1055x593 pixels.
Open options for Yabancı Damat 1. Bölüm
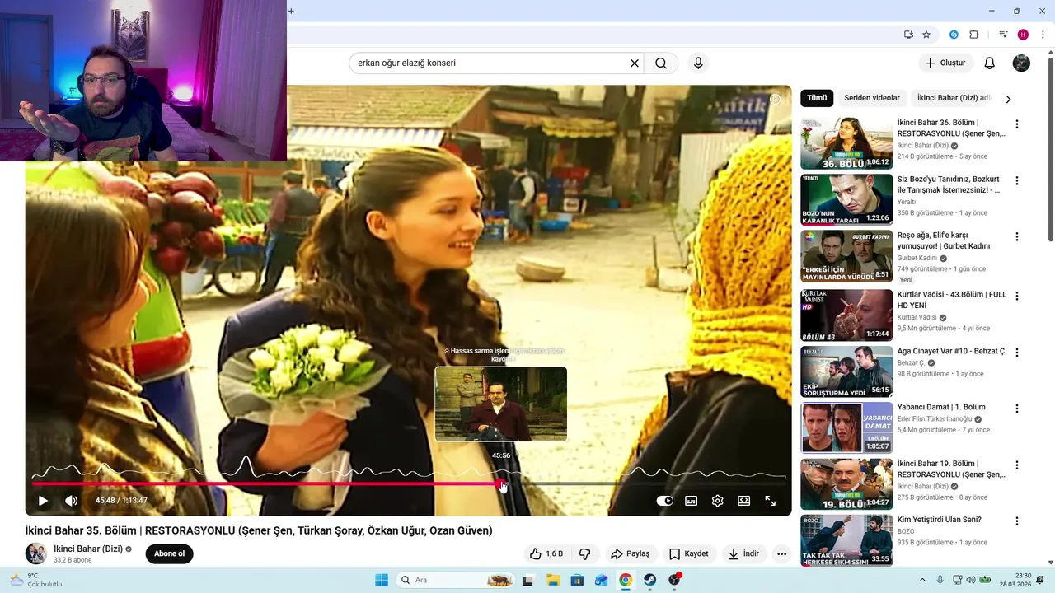1017,409
